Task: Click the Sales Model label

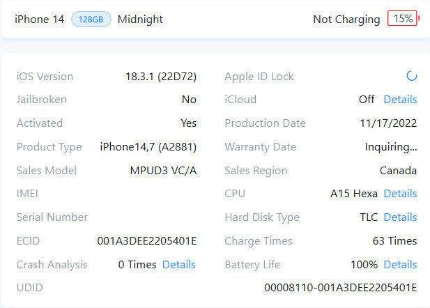Action: 47,171
